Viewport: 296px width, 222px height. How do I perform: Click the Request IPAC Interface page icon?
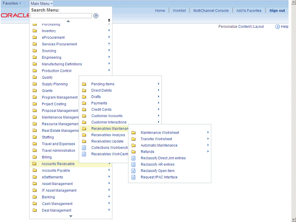[134, 177]
